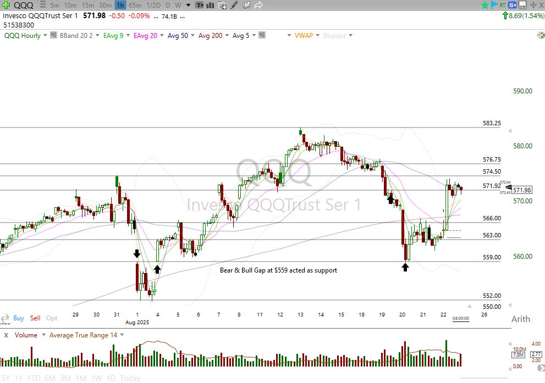This screenshot has height=383, width=545.
Task: Open the timeframe dropdown arrow after W
Action: [x=188, y=5]
